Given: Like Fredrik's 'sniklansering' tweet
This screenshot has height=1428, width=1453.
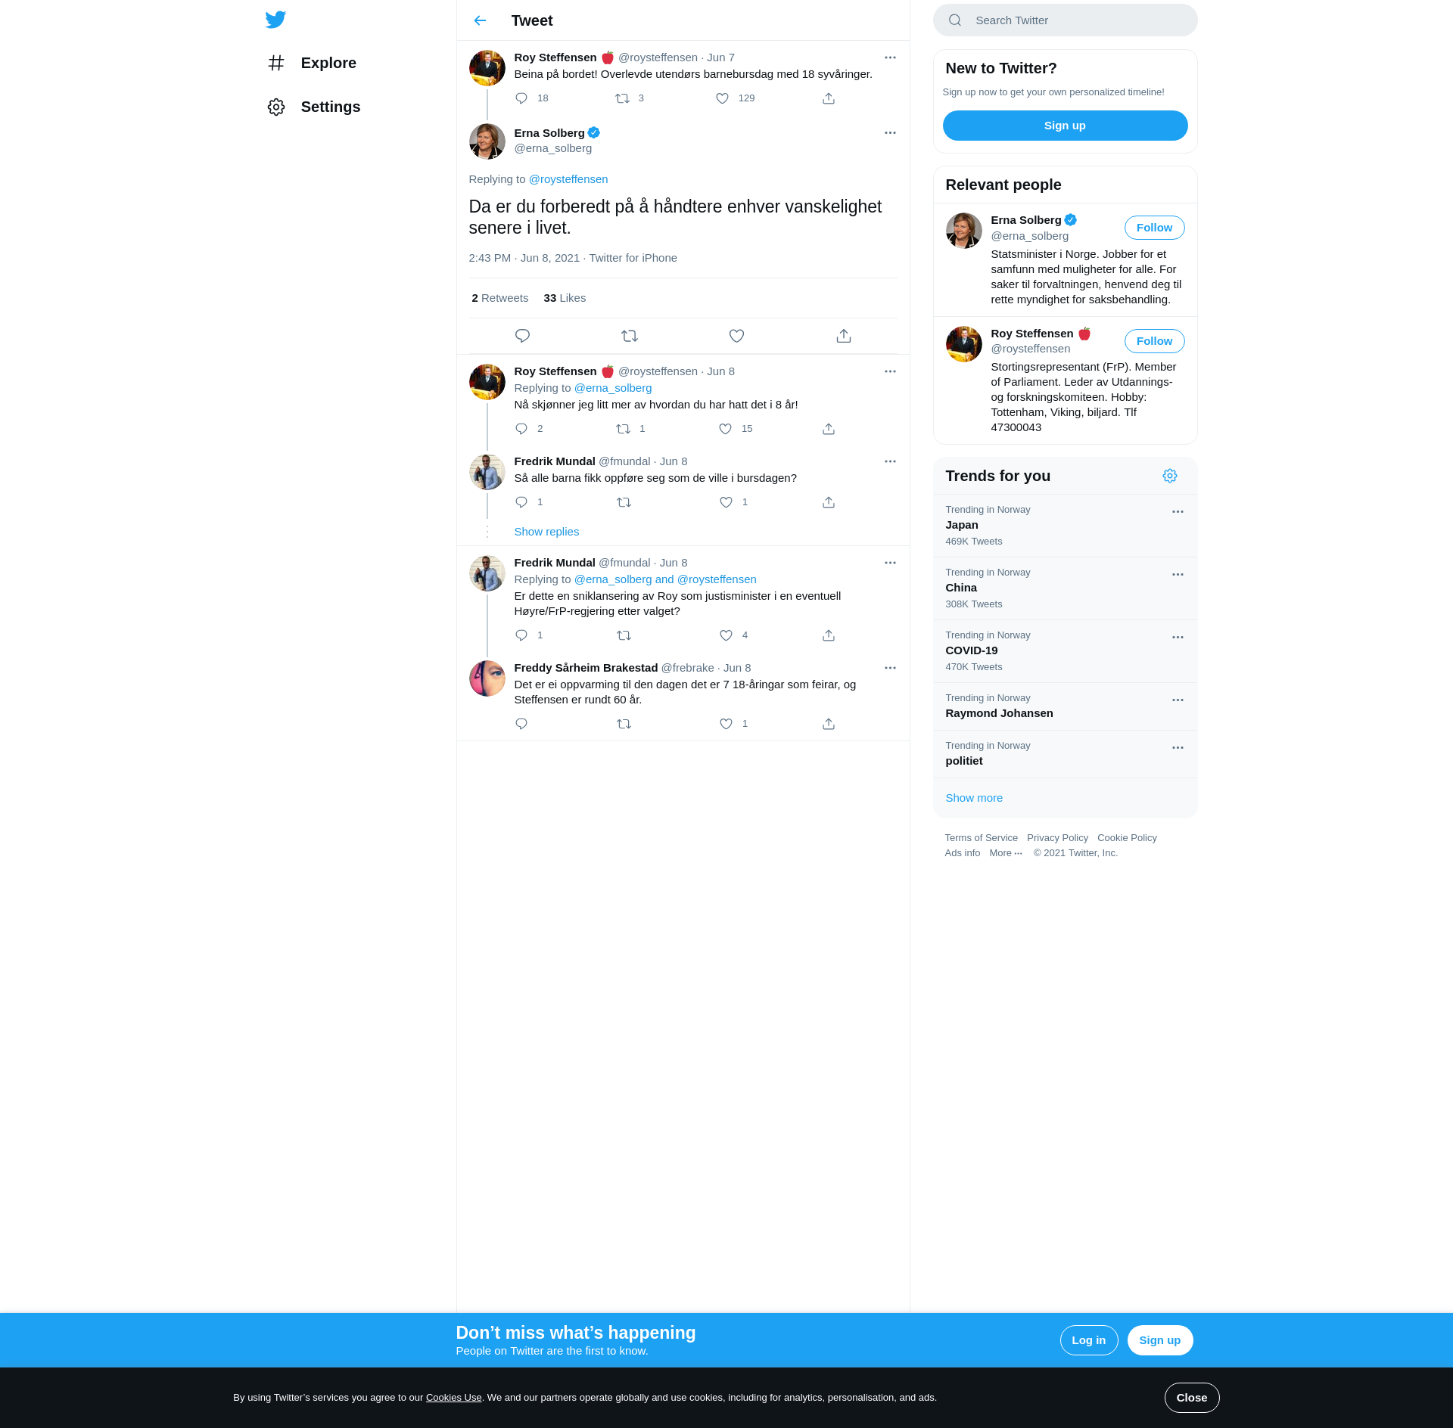Looking at the screenshot, I should pyautogui.click(x=726, y=635).
